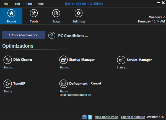Select the Home tab
Viewport: 166px width, 120px height.
coord(11,16)
